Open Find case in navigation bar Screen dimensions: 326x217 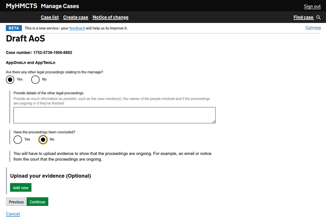tap(303, 17)
